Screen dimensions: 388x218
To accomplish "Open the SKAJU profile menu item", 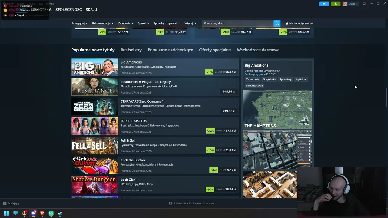I will pyautogui.click(x=91, y=10).
